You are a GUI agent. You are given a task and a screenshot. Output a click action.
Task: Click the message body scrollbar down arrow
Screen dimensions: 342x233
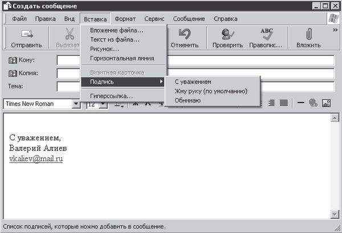(x=333, y=214)
